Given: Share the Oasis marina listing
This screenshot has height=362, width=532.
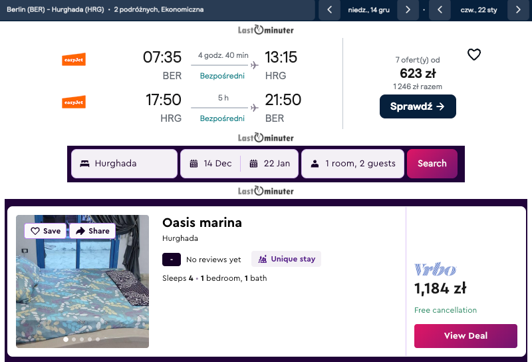Looking at the screenshot, I should pos(92,231).
